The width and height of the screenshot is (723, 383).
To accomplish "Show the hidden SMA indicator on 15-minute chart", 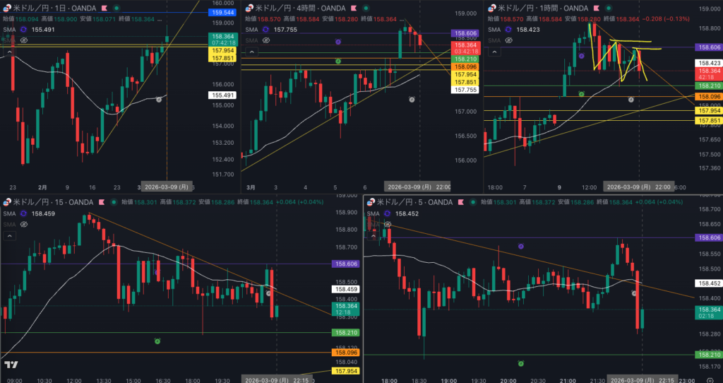I will (24, 224).
